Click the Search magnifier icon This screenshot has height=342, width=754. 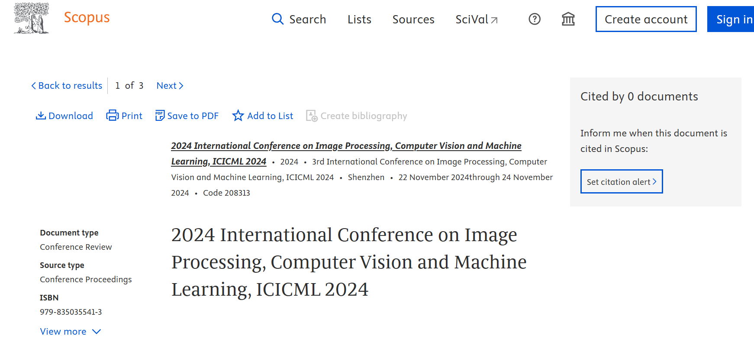[x=277, y=19]
